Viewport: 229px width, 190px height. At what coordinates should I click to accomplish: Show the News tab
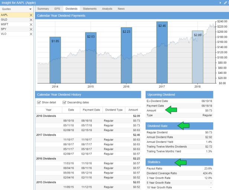121,9
